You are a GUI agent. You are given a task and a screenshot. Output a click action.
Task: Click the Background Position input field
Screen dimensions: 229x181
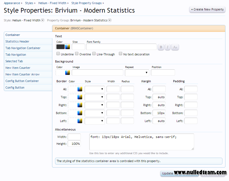tap(163, 72)
